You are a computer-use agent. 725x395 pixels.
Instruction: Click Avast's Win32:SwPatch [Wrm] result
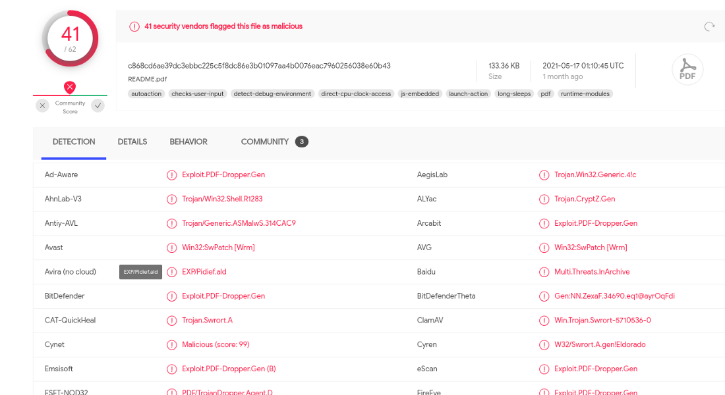point(218,248)
